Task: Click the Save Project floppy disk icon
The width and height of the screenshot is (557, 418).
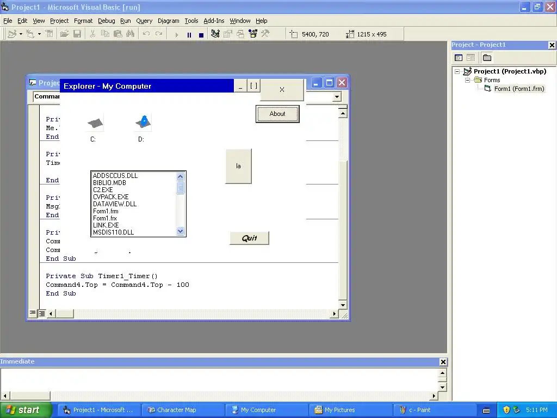Action: click(x=77, y=34)
